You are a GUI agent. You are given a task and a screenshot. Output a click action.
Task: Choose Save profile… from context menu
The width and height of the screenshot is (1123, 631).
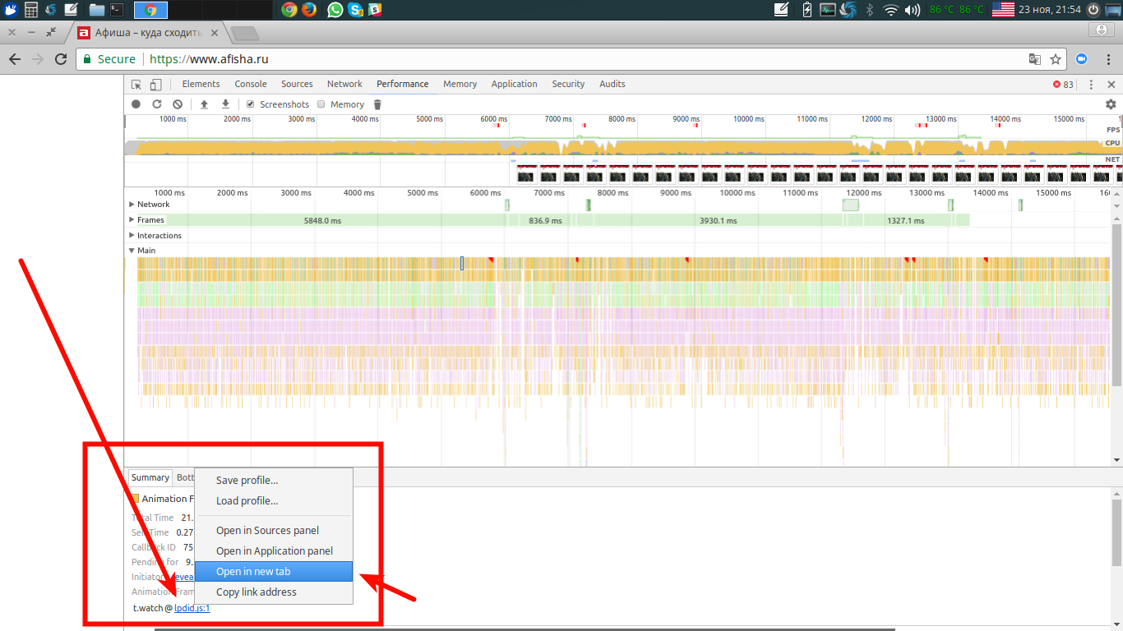(x=274, y=481)
